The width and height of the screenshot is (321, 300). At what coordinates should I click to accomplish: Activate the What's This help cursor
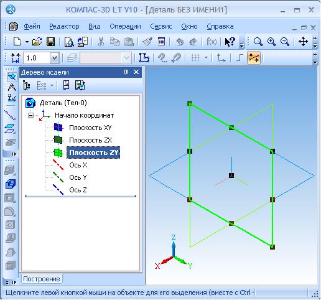[x=230, y=42]
